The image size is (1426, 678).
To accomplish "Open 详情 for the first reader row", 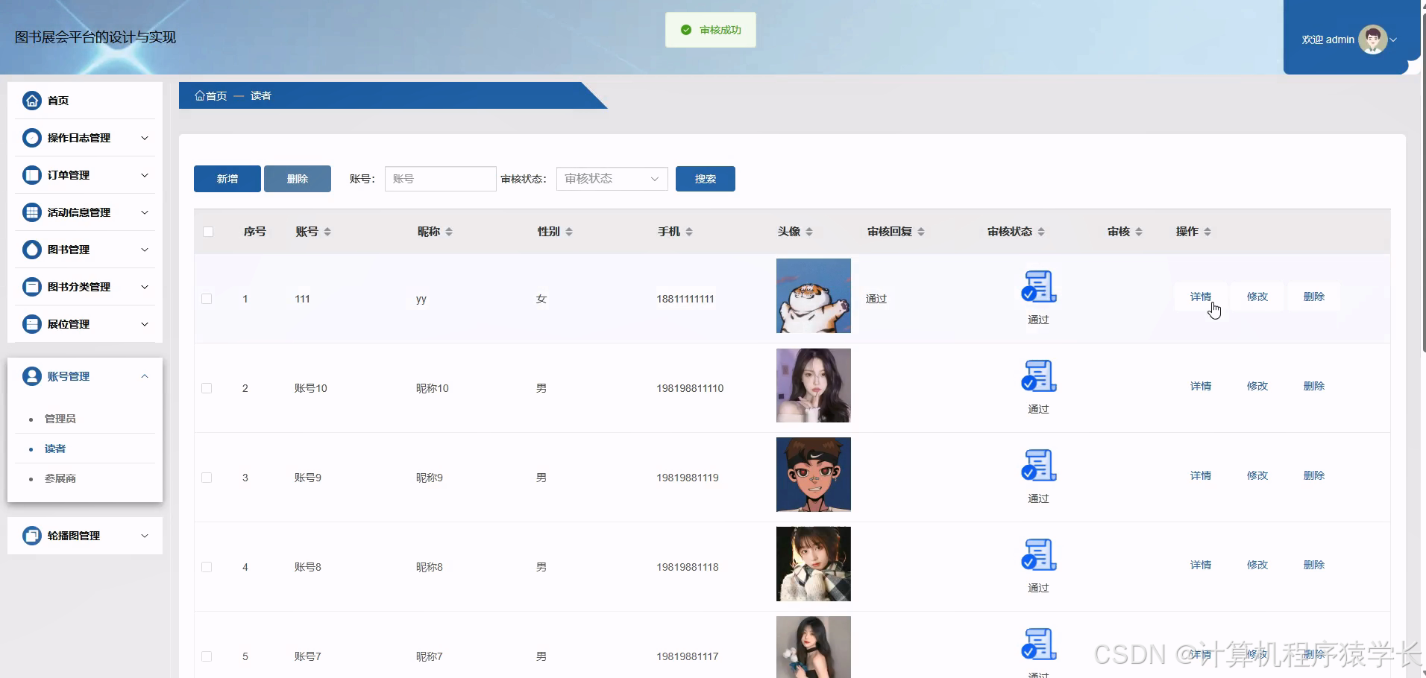I will [x=1200, y=296].
